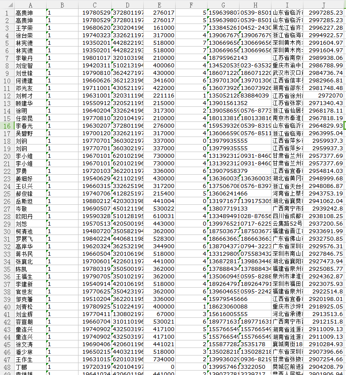Click cell with name 刘青松
This screenshot has width=346, height=375.
(x=30, y=307)
